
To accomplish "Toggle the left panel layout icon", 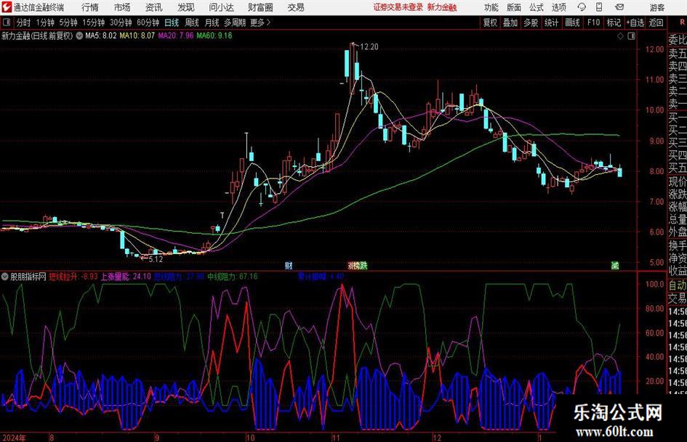I will [6, 22].
